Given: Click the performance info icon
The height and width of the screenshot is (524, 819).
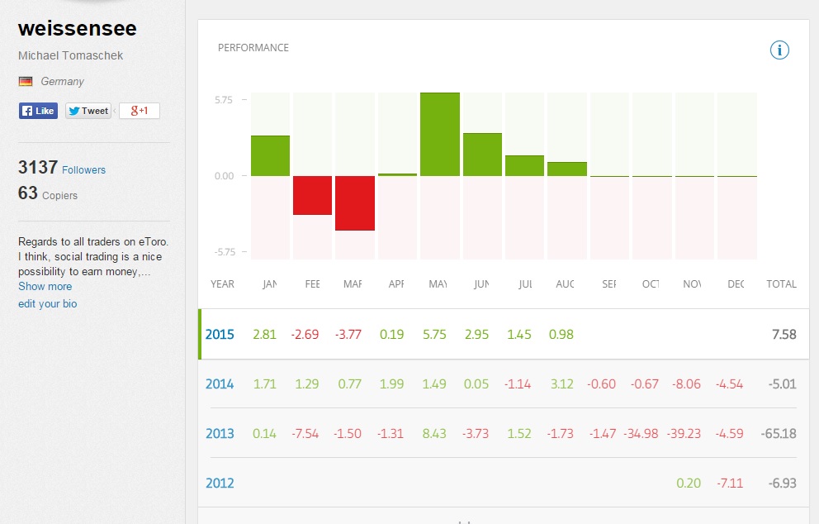Looking at the screenshot, I should (779, 50).
